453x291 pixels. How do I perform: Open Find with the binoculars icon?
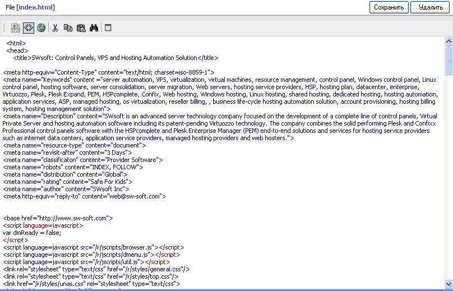click(x=94, y=27)
